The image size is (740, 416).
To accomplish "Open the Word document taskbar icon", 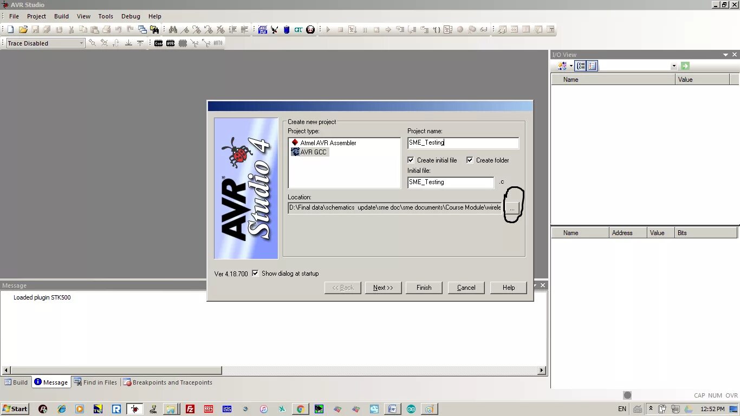I will tap(392, 409).
